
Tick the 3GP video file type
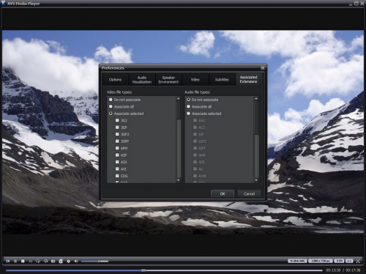(117, 127)
